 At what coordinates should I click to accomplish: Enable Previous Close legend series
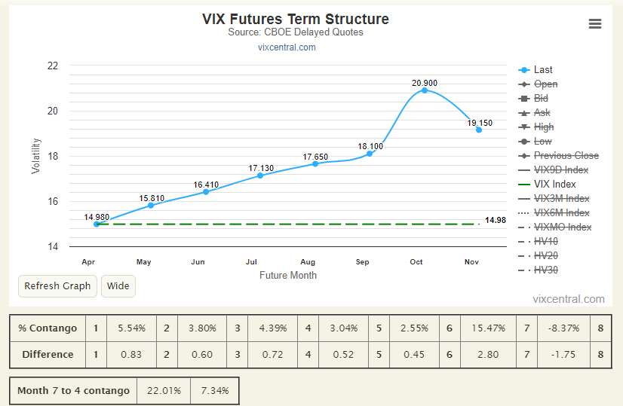click(x=559, y=156)
